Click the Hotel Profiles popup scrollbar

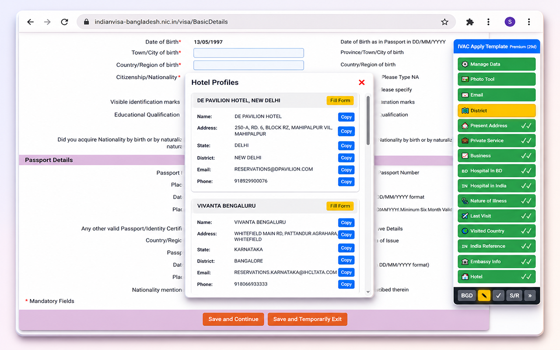tap(368, 120)
